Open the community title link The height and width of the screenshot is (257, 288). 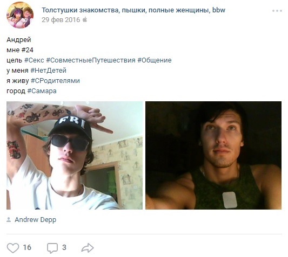(133, 10)
